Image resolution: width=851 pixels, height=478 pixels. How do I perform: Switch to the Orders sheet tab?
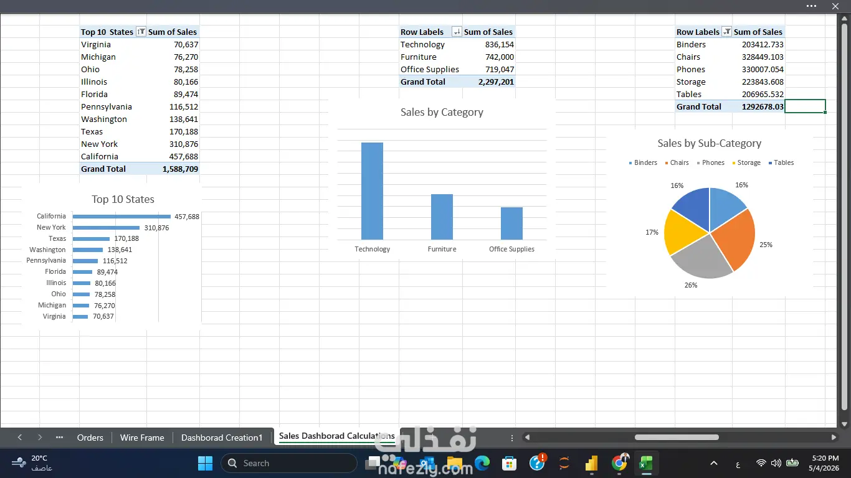pyautogui.click(x=90, y=438)
